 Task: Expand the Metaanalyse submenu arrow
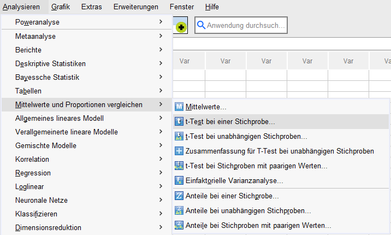[x=161, y=36]
